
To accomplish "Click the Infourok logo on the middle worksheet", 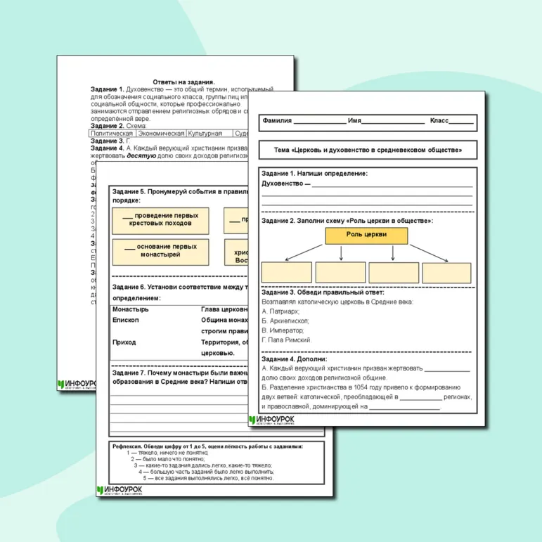I will click(x=120, y=490).
